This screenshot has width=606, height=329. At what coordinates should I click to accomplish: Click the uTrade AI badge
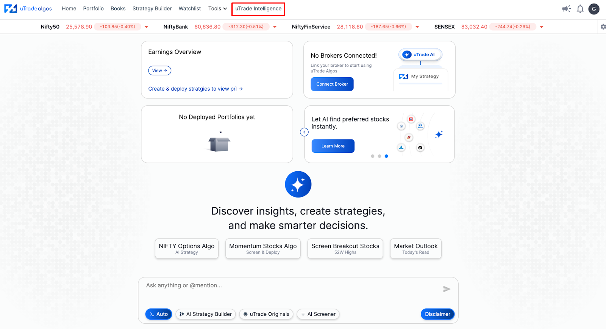pyautogui.click(x=420, y=55)
